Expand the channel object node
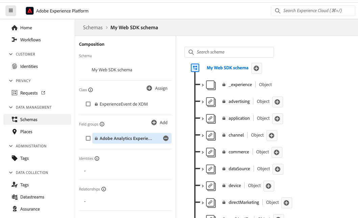Screen dimensions: 358x218 click(203, 135)
